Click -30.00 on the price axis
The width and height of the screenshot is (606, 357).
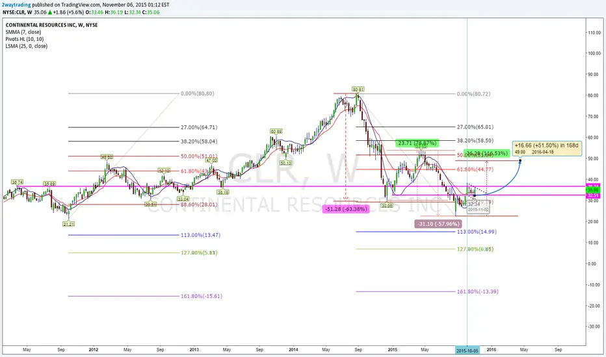pos(594,326)
